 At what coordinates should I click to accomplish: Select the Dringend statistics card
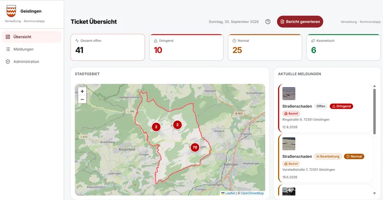click(186, 47)
